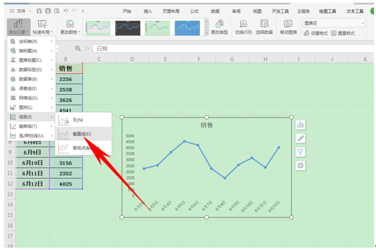
Task: Select cell containing 6月11日
Action: point(32,174)
